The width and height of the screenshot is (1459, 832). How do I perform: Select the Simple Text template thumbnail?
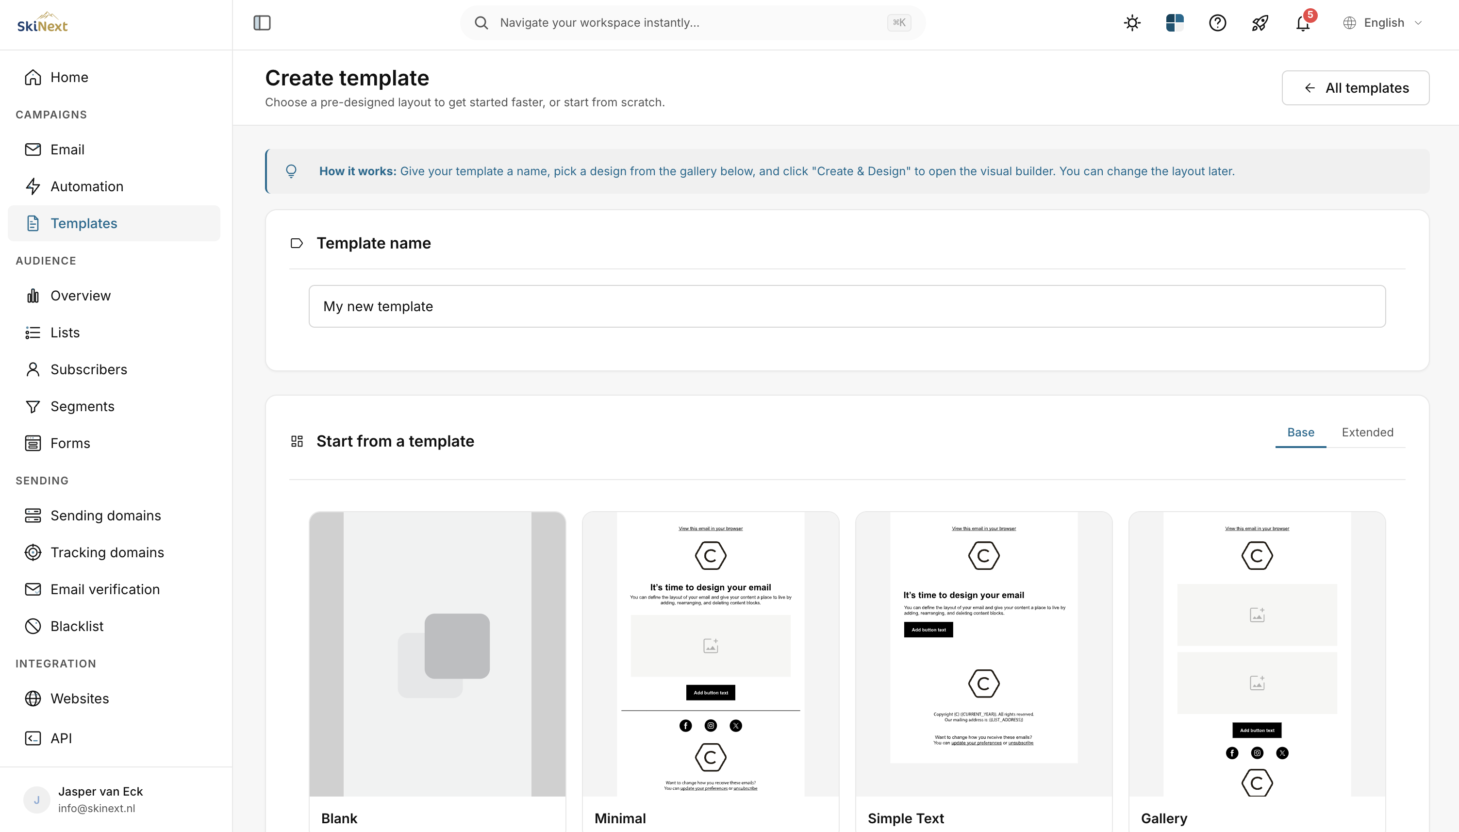pyautogui.click(x=983, y=654)
